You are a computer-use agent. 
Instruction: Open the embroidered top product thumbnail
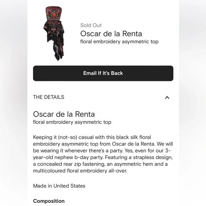coord(54,33)
